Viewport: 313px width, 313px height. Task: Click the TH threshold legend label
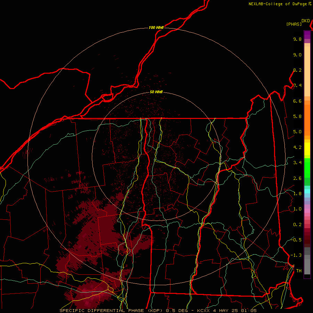(x=299, y=271)
